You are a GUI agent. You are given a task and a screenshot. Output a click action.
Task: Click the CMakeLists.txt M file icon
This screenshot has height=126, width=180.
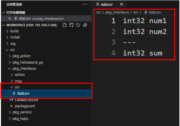click(x=11, y=100)
